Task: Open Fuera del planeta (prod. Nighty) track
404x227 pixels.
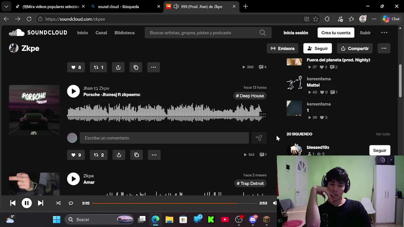Action: tap(338, 60)
